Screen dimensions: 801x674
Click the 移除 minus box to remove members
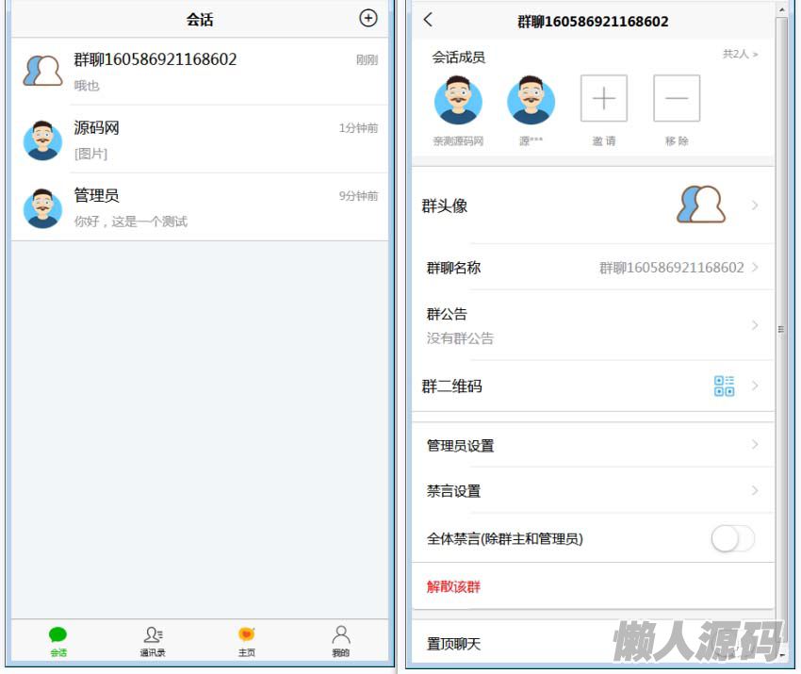click(677, 98)
